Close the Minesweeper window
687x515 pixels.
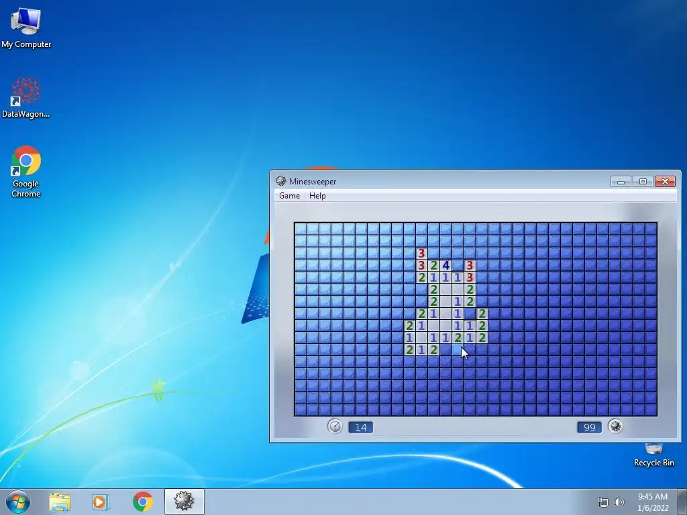[665, 181]
